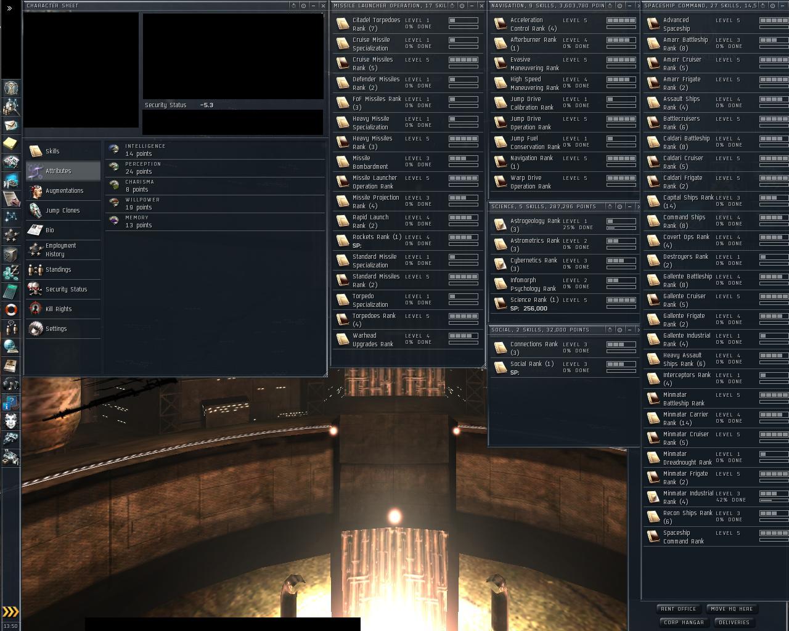
Task: Click the Recon Ships skill book icon
Action: pos(653,517)
